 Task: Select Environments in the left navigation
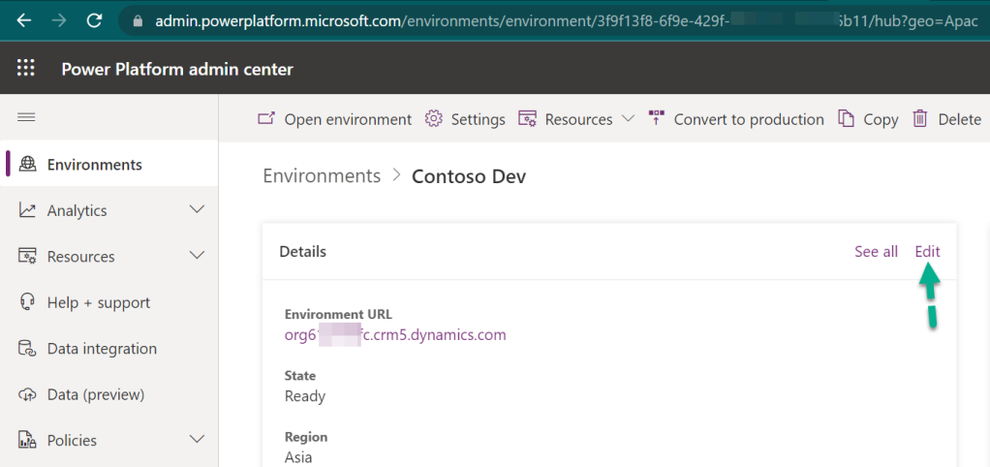(x=109, y=164)
